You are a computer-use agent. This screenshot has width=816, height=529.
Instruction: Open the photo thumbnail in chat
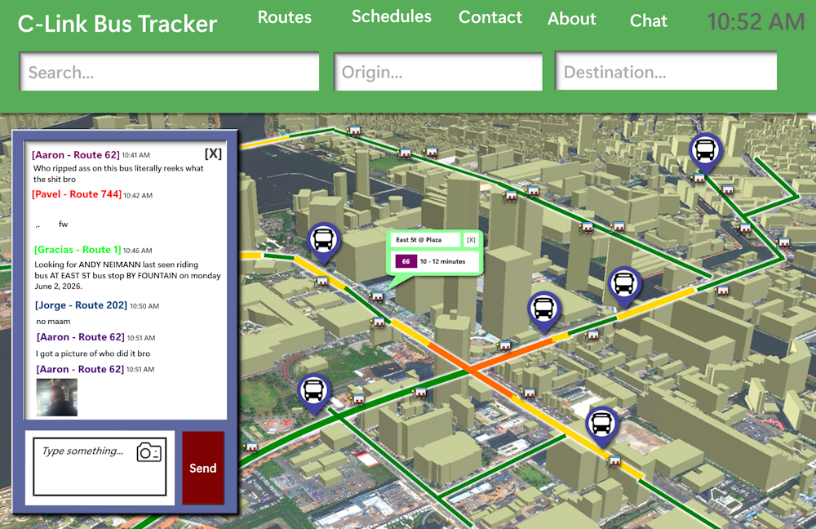57,397
